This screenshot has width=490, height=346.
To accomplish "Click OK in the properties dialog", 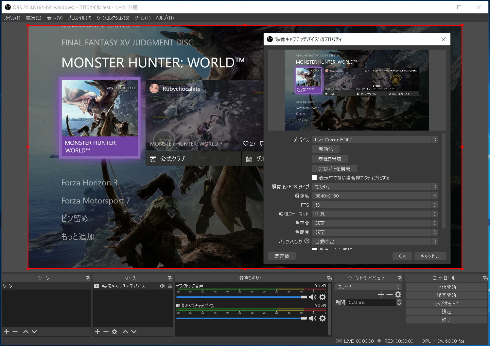I will pos(402,256).
